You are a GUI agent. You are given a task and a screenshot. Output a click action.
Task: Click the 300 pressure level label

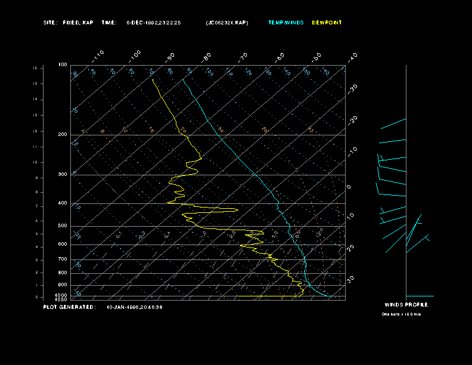[63, 174]
